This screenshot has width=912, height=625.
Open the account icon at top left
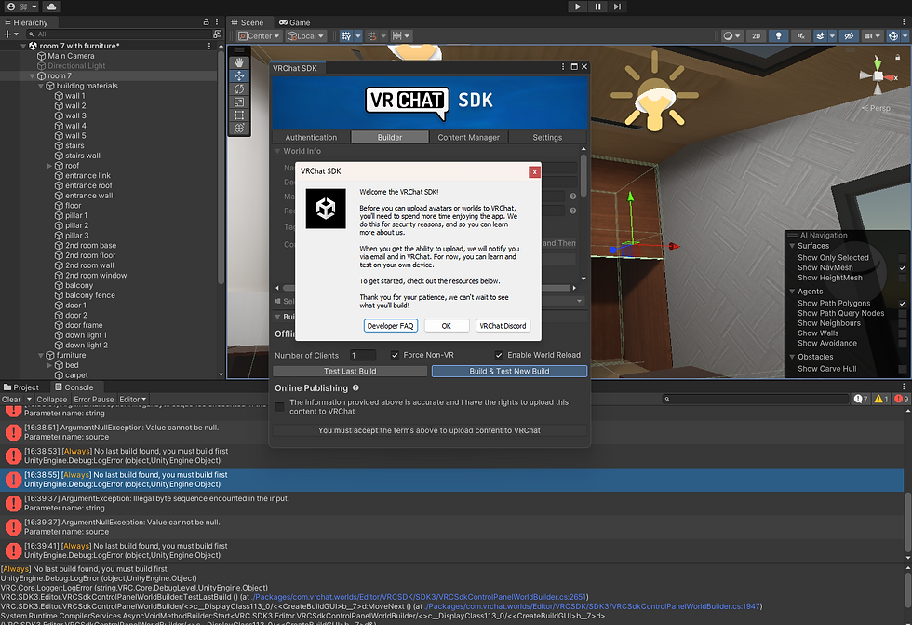point(11,7)
